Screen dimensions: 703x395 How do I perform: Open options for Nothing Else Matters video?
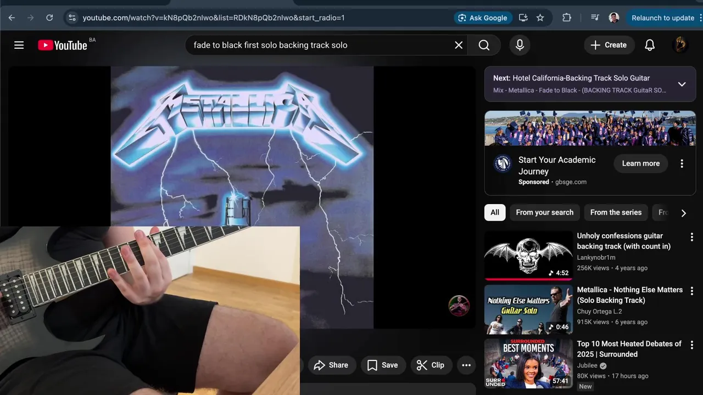point(691,291)
